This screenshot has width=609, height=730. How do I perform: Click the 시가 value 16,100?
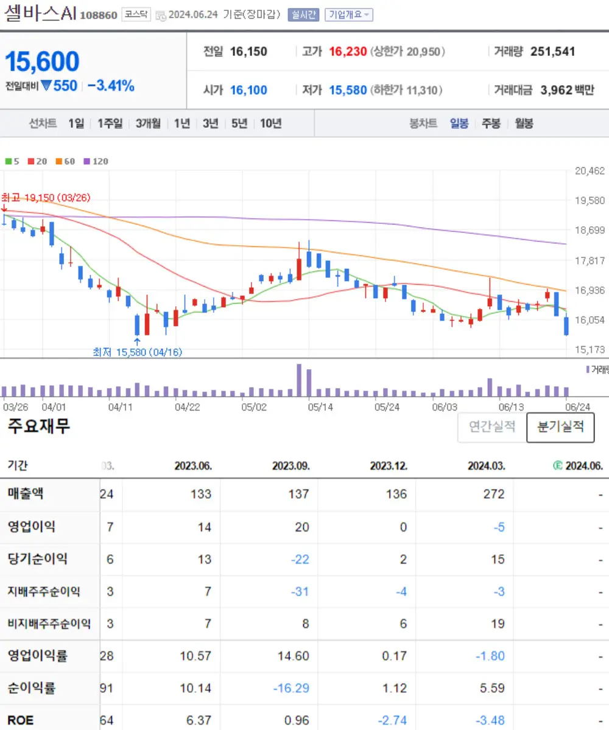tap(248, 90)
